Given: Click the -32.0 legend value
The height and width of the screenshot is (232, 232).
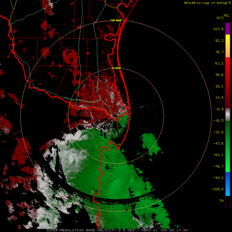Looking at the screenshot, I should click(x=218, y=132).
